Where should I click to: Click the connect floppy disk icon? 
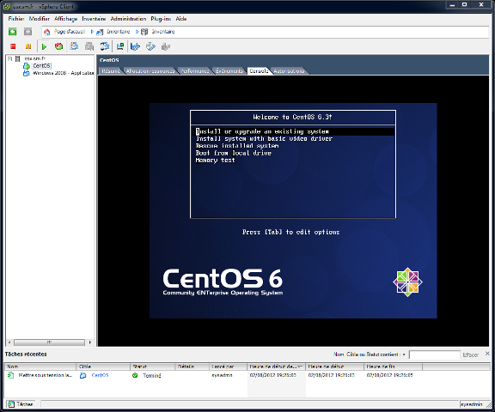135,46
